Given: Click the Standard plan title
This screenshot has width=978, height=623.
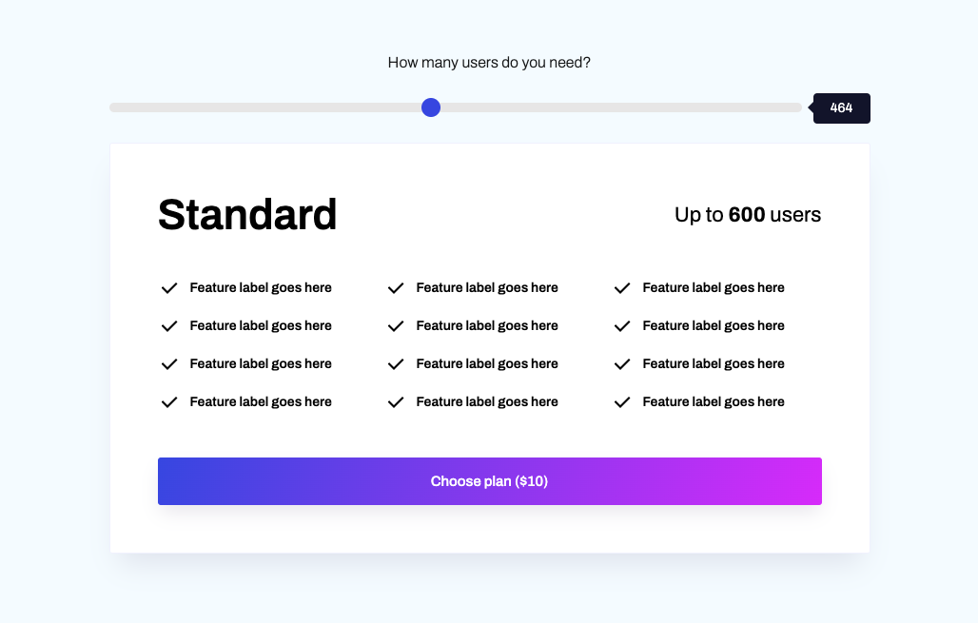Looking at the screenshot, I should [247, 214].
